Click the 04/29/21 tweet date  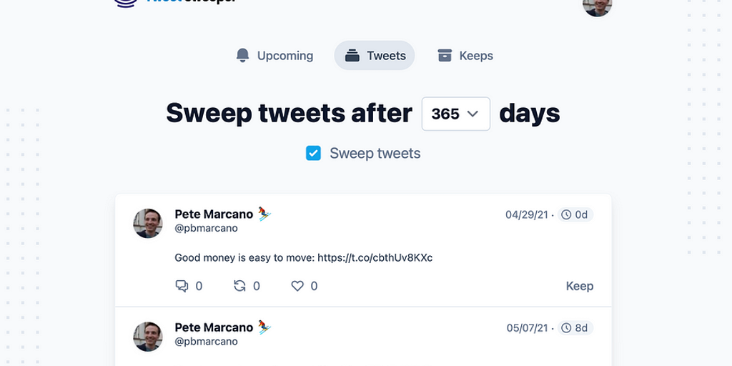tap(527, 214)
